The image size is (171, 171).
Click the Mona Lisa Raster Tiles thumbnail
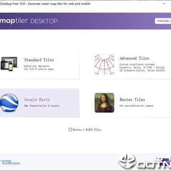(104, 103)
